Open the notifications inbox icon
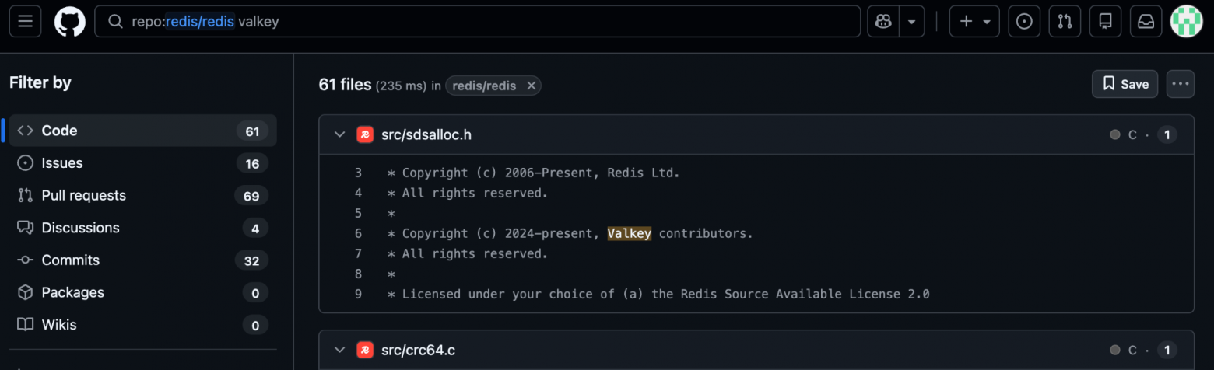 pyautogui.click(x=1146, y=22)
